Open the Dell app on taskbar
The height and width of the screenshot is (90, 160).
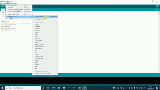point(69,88)
